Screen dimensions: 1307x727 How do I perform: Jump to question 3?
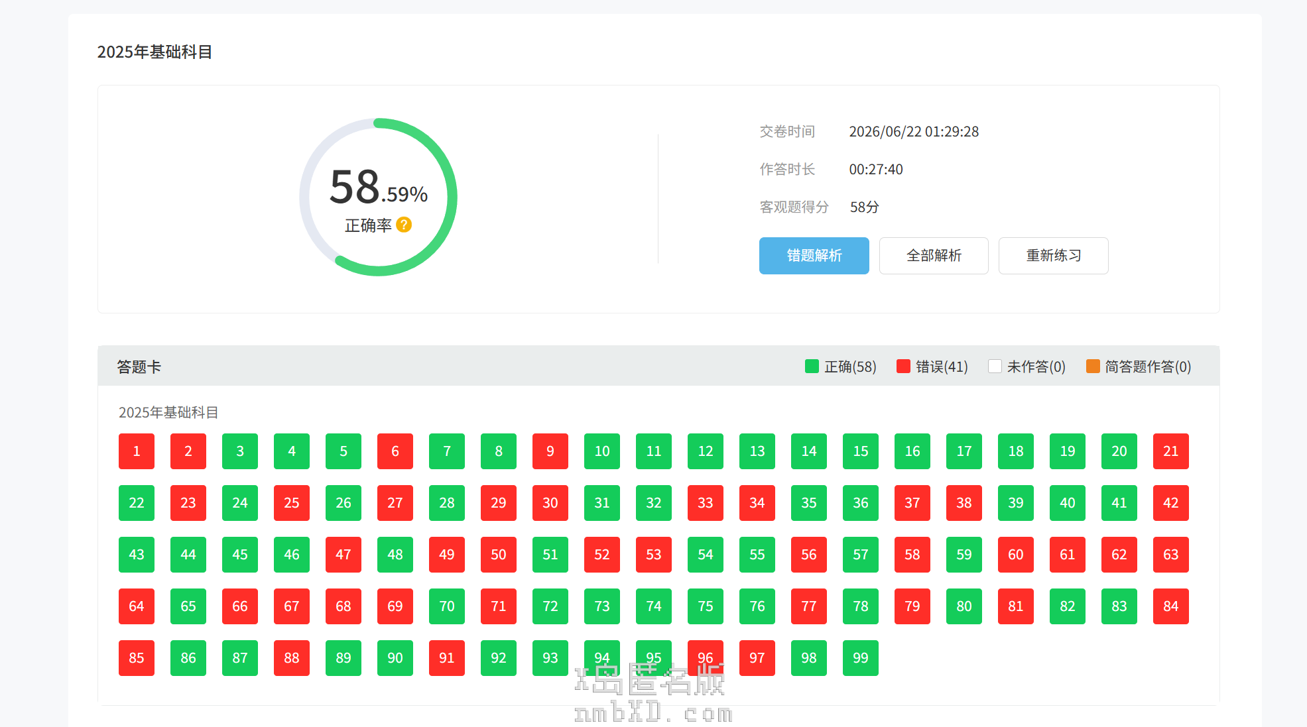240,451
